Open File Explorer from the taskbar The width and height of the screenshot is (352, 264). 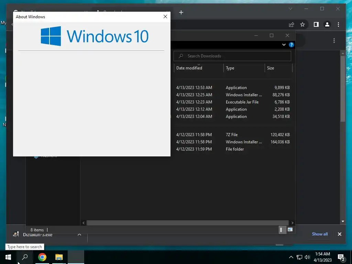click(x=59, y=257)
